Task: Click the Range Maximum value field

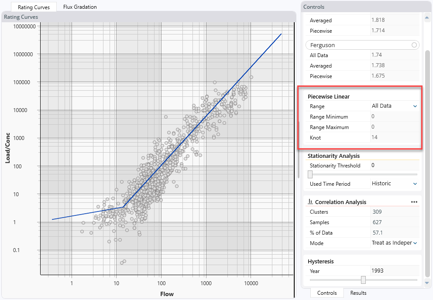Action: [393, 127]
